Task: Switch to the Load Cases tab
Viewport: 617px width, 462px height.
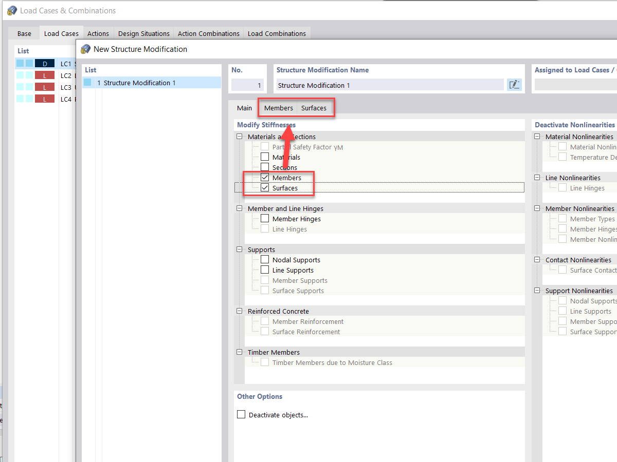Action: pyautogui.click(x=61, y=33)
